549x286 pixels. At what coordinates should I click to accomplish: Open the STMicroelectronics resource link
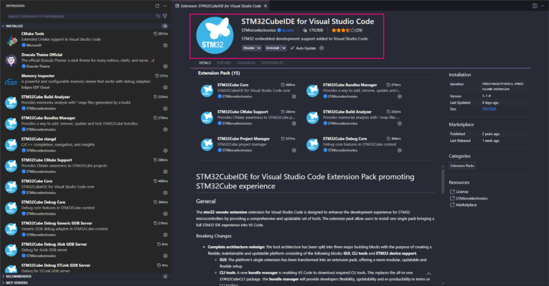pos(471,198)
